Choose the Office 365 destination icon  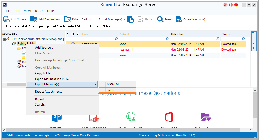(169, 117)
